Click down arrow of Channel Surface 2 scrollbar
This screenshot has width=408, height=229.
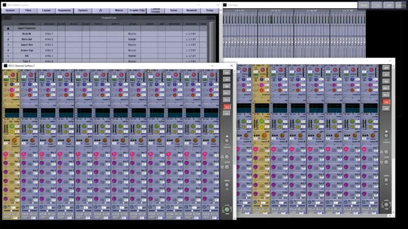click(x=235, y=218)
